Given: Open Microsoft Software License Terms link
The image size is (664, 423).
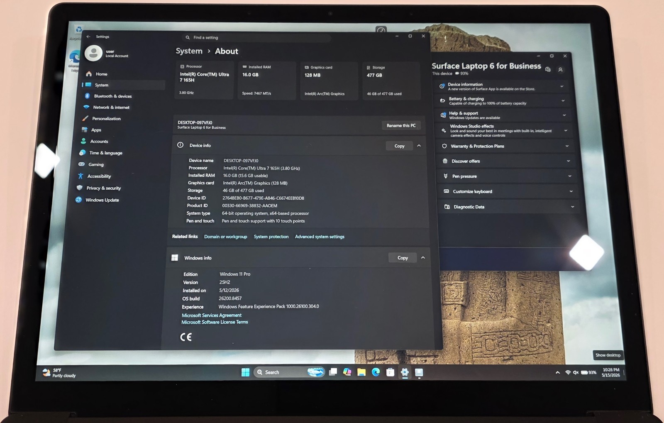Looking at the screenshot, I should click(215, 322).
